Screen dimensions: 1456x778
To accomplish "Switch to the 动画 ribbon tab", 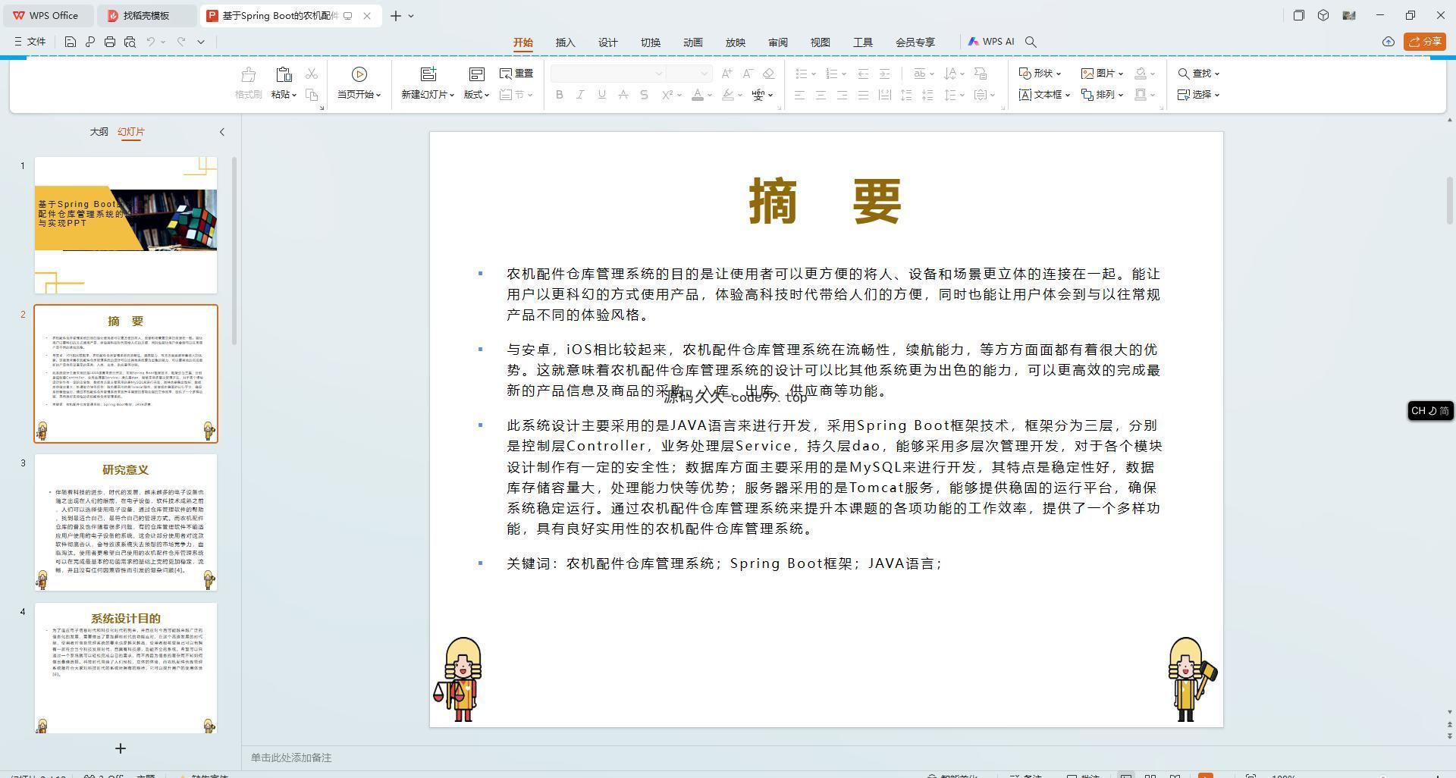I will [x=692, y=42].
